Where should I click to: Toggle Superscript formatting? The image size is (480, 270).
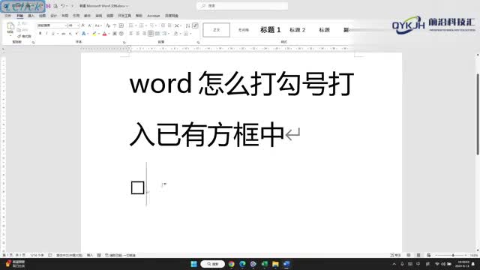coord(76,33)
